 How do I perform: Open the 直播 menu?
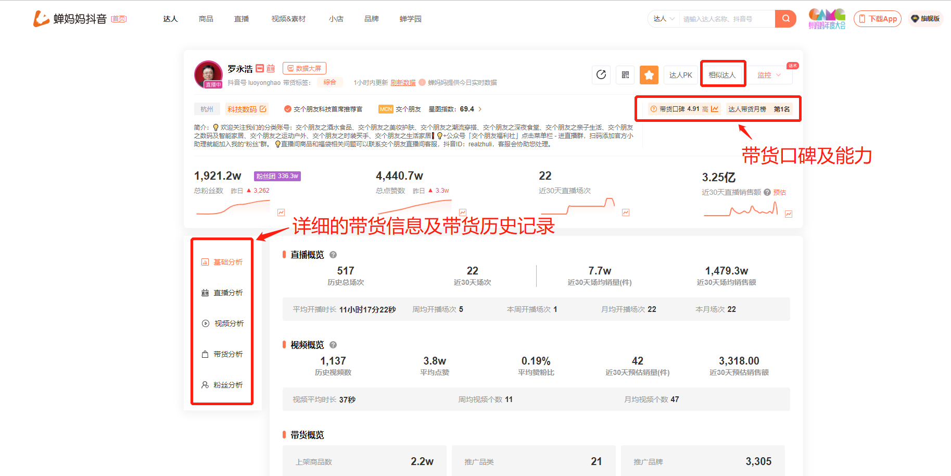(241, 19)
